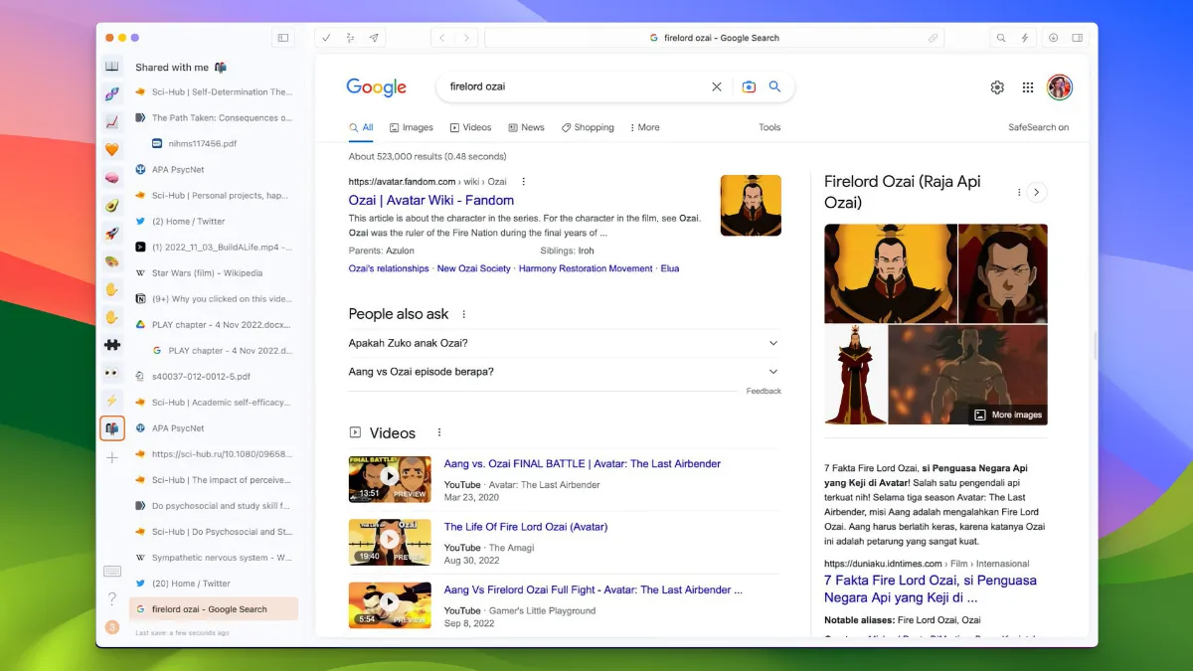Switch to the brain emoji workspace

pyautogui.click(x=112, y=178)
